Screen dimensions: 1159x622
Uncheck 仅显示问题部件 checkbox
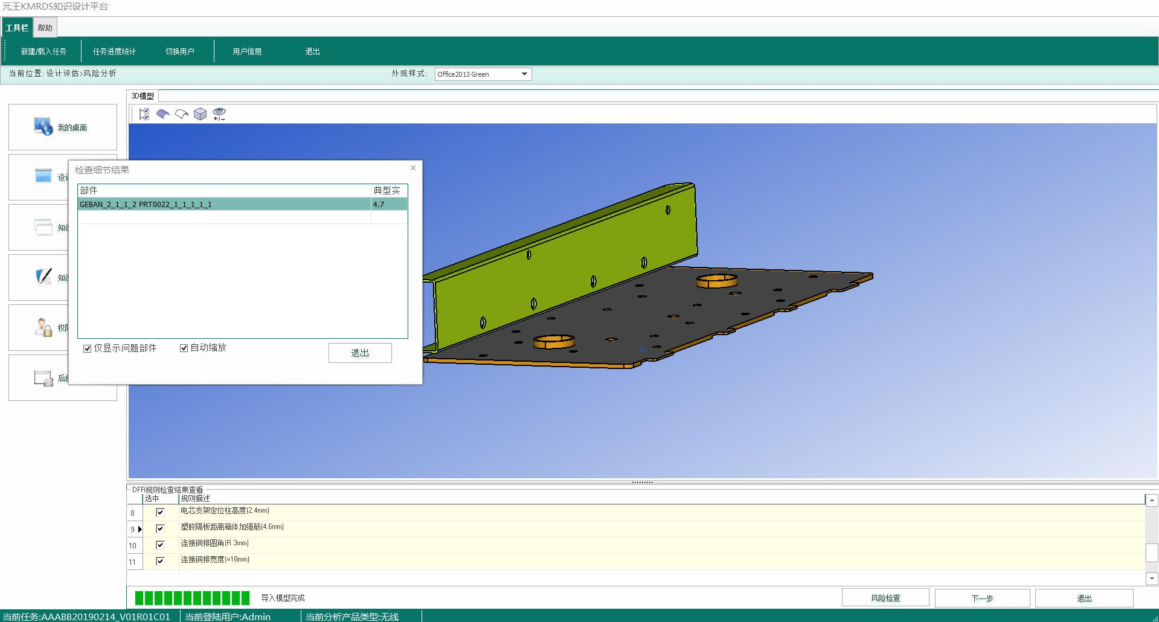pos(88,348)
